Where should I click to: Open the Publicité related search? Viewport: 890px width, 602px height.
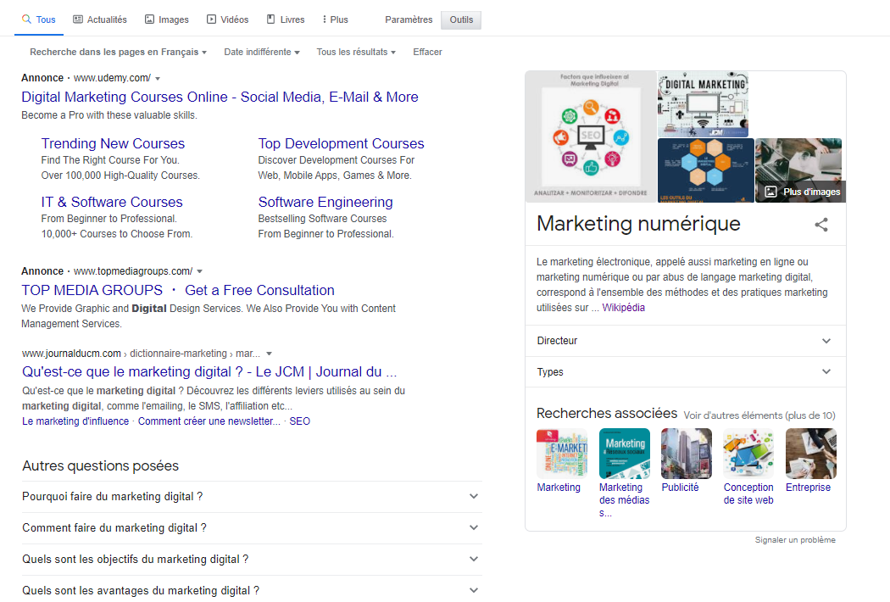point(687,460)
